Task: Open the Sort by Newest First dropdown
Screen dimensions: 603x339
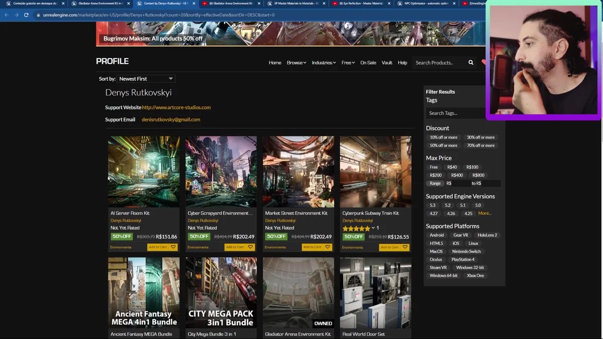Action: pyautogui.click(x=146, y=79)
